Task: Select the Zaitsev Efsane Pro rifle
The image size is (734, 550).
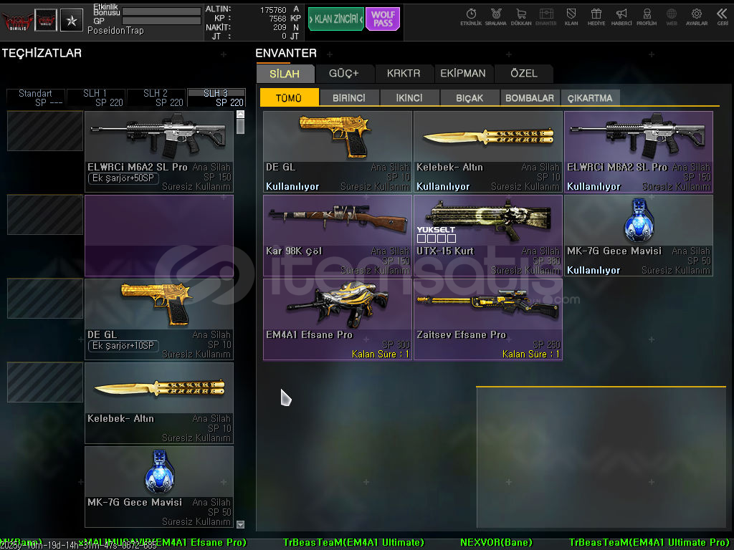Action: point(487,319)
